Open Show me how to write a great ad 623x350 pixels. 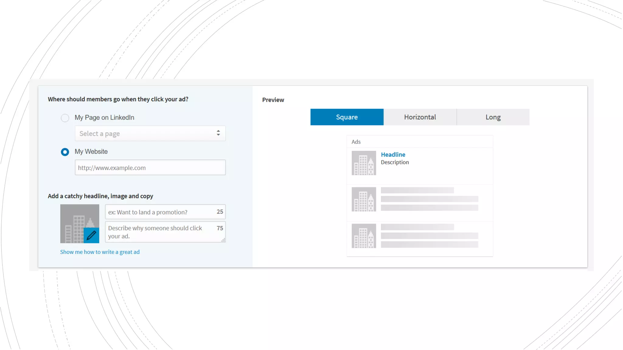tap(100, 252)
